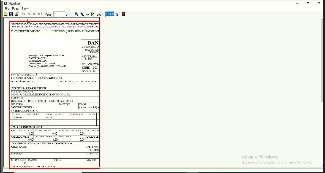This screenshot has width=325, height=173.
Task: Open the Page menu
Action: pos(15,9)
